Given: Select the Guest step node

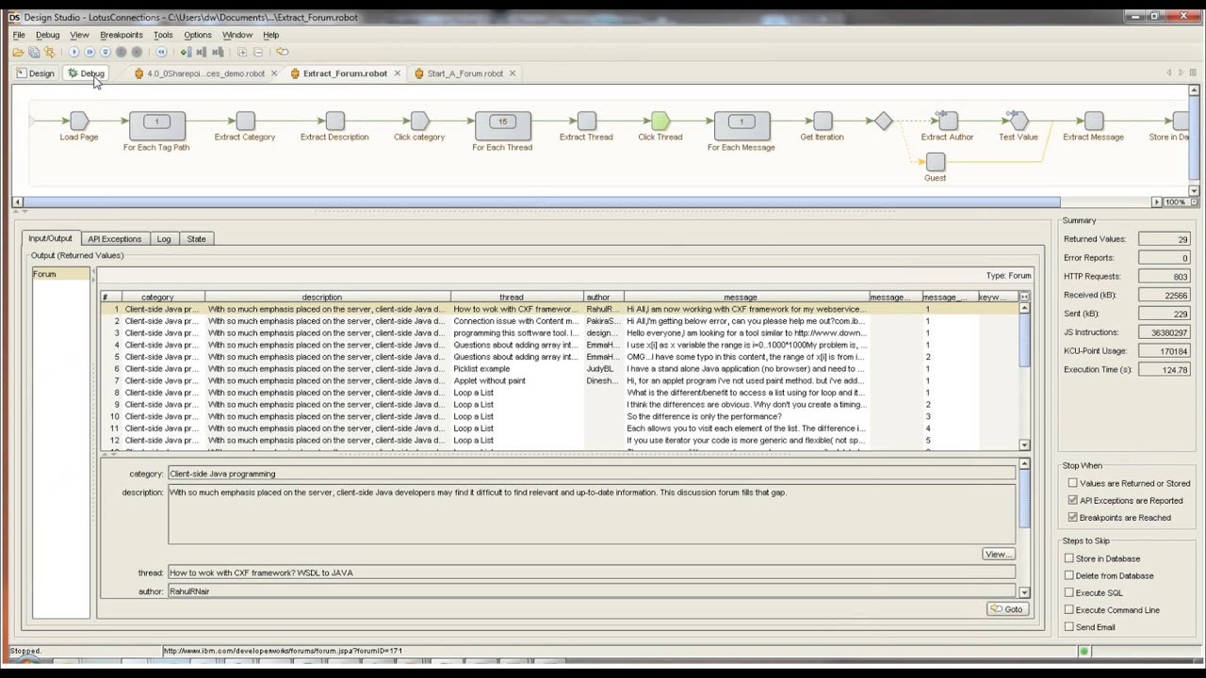Looking at the screenshot, I should 936,163.
